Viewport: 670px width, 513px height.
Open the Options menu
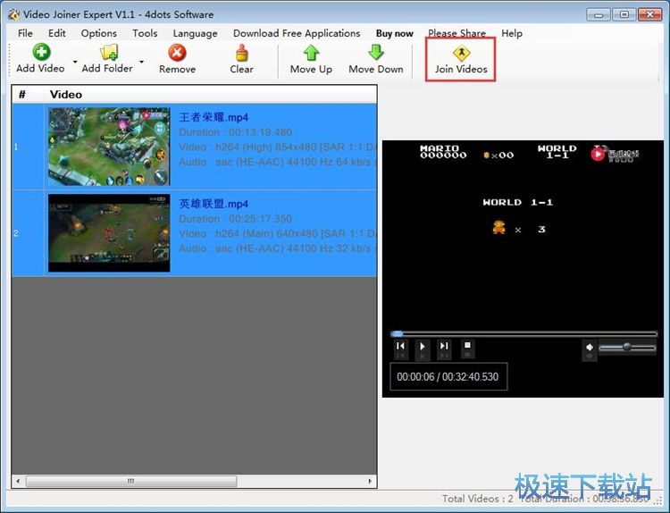coord(98,33)
